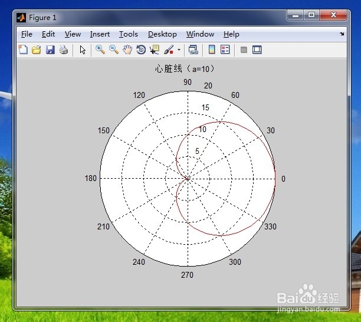This screenshot has width=361, height=322.
Task: Open the Desktop menu
Action: (x=162, y=34)
